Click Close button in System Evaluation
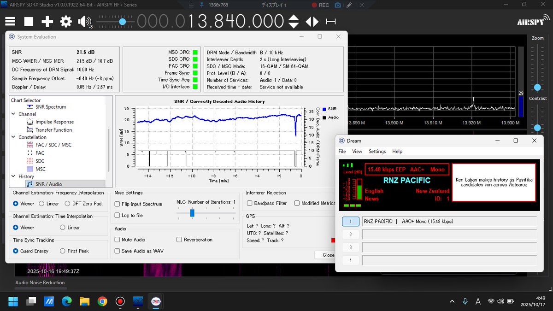This screenshot has width=553, height=311. coord(325,255)
